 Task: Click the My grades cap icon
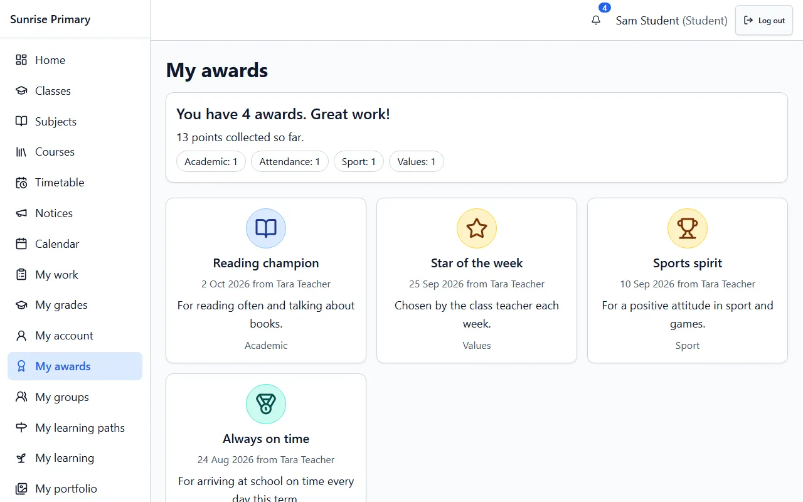21,305
